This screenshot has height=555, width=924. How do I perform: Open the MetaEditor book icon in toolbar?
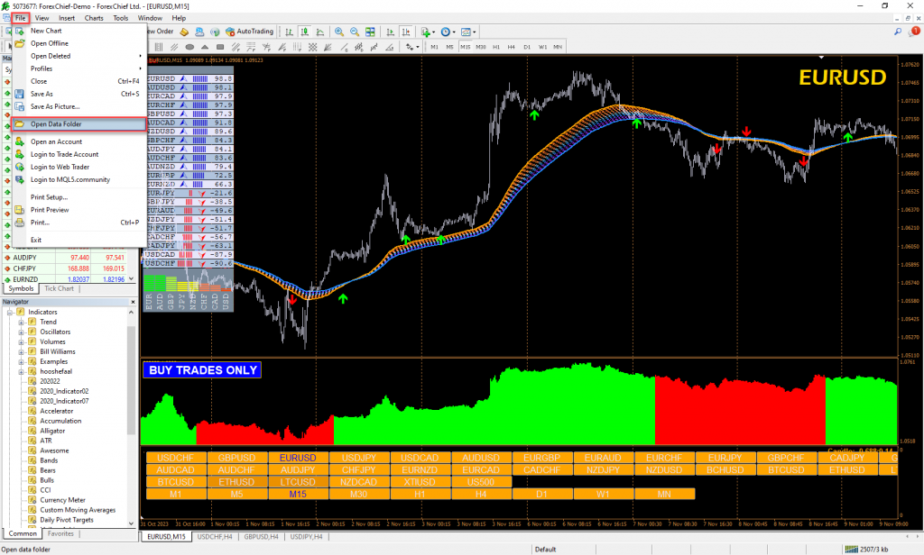[x=184, y=32]
